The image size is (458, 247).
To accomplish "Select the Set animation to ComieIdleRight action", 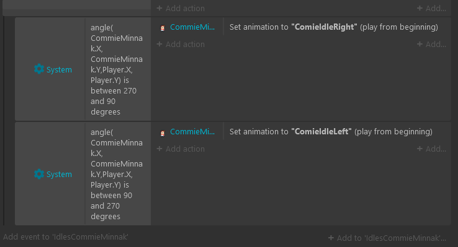I will coord(333,27).
